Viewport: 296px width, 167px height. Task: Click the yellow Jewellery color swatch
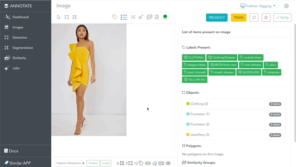188,134
